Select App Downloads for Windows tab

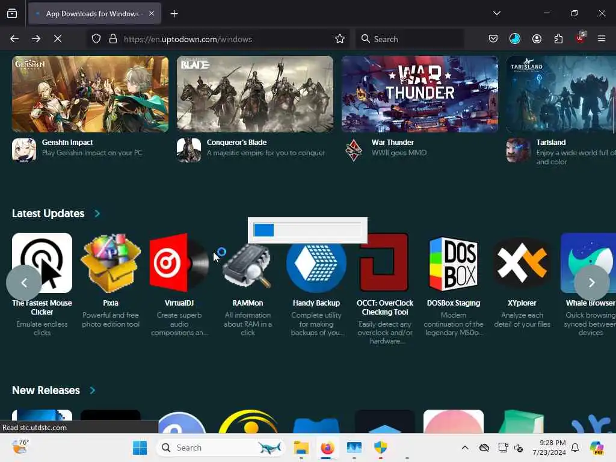tap(94, 14)
